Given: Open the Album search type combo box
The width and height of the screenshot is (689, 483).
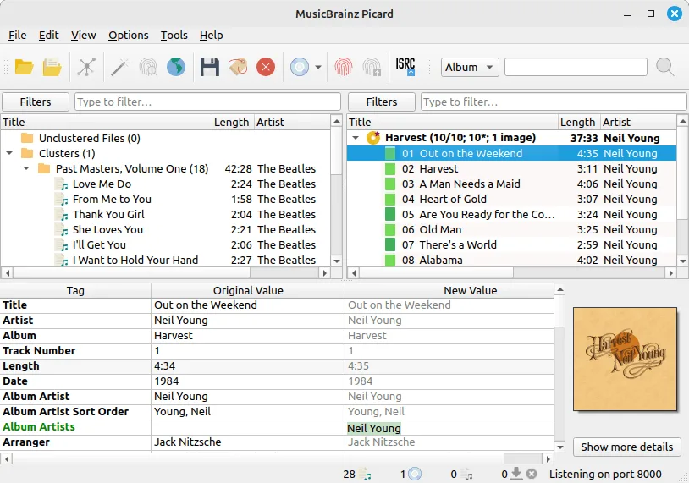Looking at the screenshot, I should (x=470, y=67).
